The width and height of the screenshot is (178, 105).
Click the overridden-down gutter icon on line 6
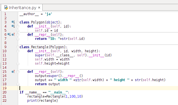pyautogui.click(x=9, y=34)
